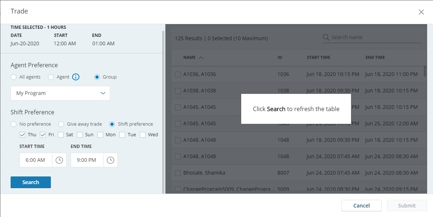Click the Agent info icon
This screenshot has width=433, height=217.
point(76,77)
